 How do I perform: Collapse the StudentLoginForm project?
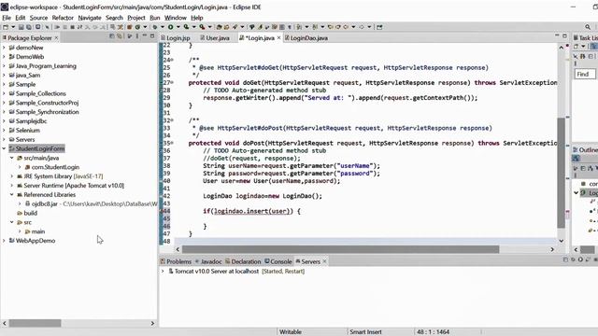coord(4,148)
